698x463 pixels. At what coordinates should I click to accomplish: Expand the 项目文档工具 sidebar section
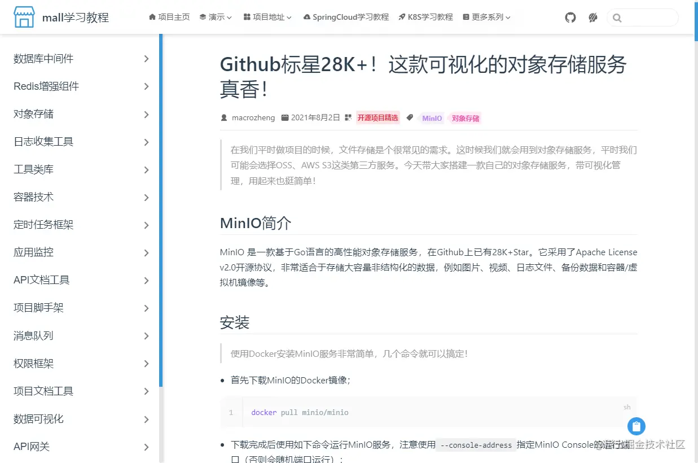(x=81, y=391)
